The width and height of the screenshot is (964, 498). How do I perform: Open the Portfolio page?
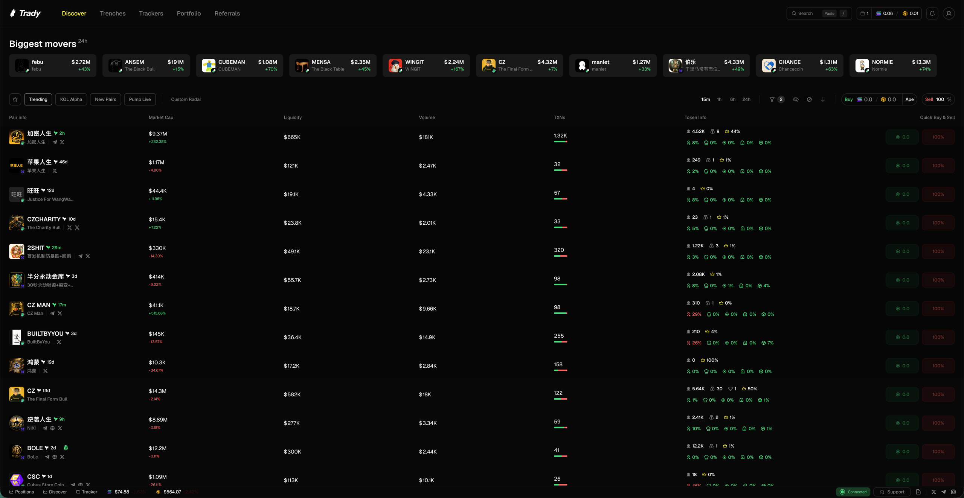189,14
